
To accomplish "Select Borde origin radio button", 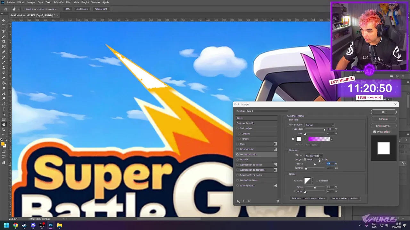I will pos(320,159).
